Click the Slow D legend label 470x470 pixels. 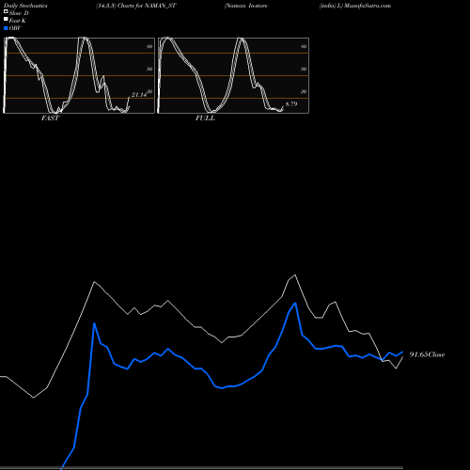pyautogui.click(x=19, y=13)
